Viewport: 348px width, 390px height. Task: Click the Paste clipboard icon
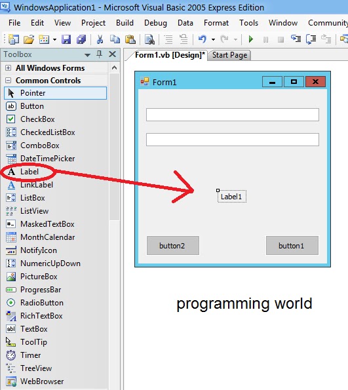(x=130, y=39)
